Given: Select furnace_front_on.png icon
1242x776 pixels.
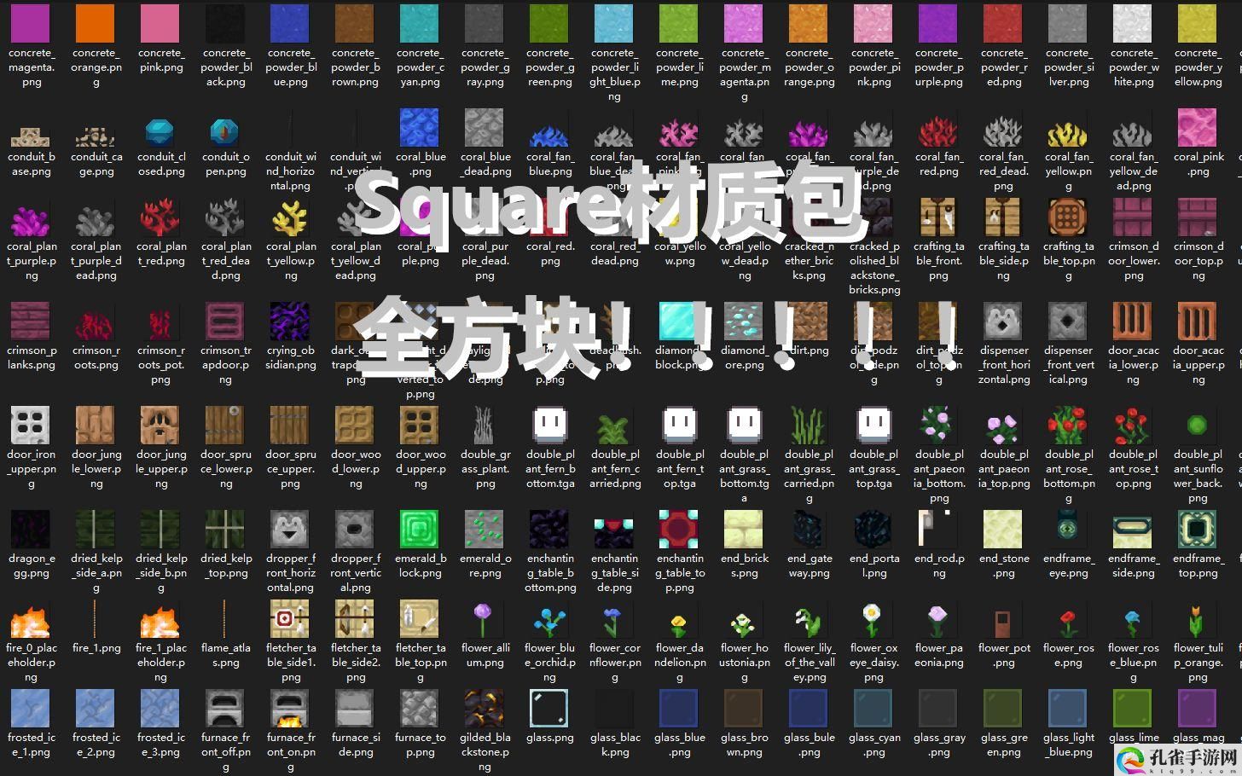Looking at the screenshot, I should click(290, 709).
